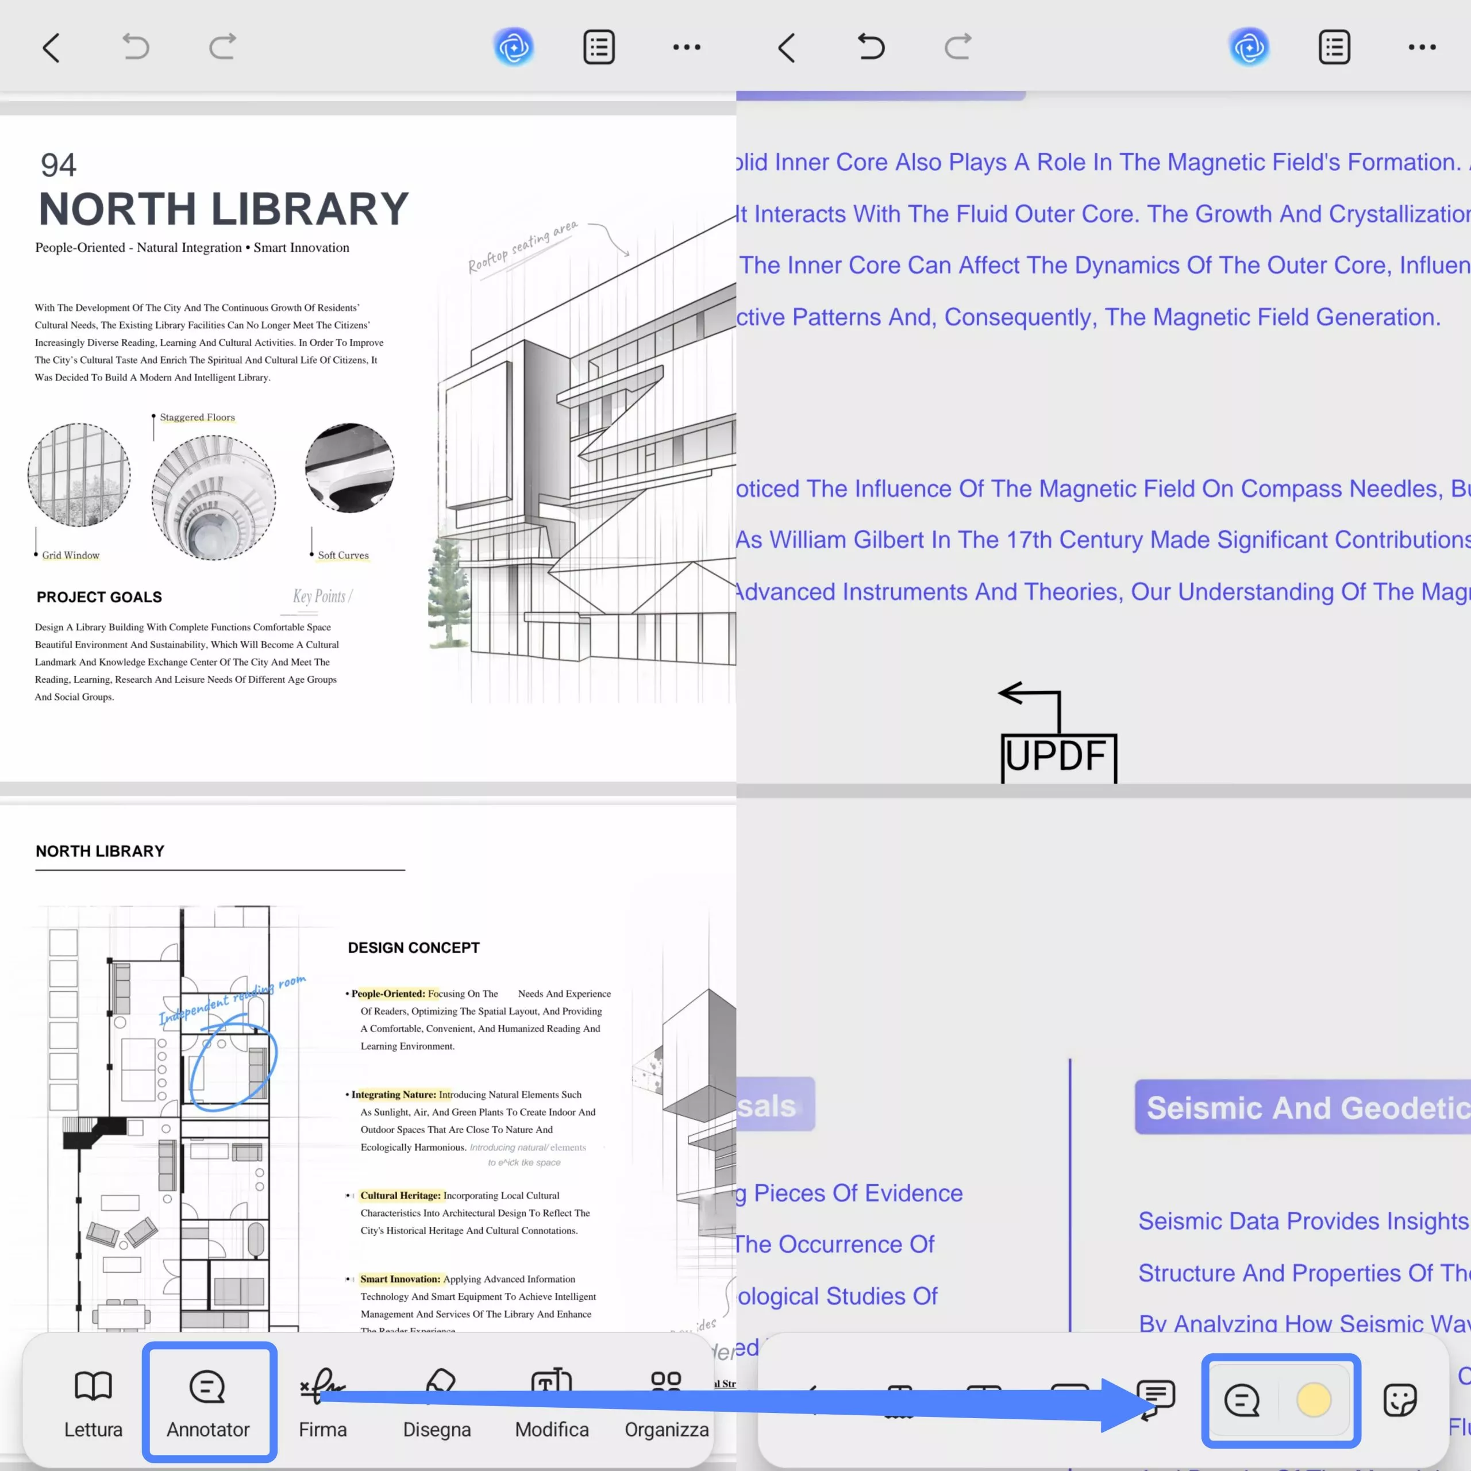Select the text callout tool
This screenshot has width=1471, height=1471.
[1157, 1398]
